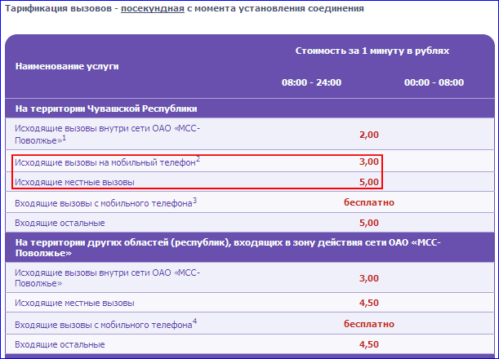Click «бесплатно» in the footnote 3 row
Screen dimensions: 499x359
[x=369, y=202]
